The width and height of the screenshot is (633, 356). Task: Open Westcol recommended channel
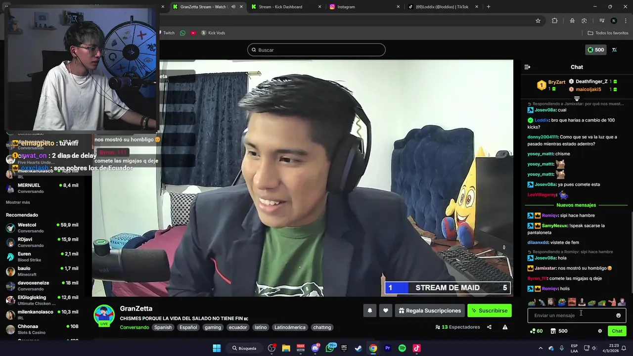tap(42, 227)
